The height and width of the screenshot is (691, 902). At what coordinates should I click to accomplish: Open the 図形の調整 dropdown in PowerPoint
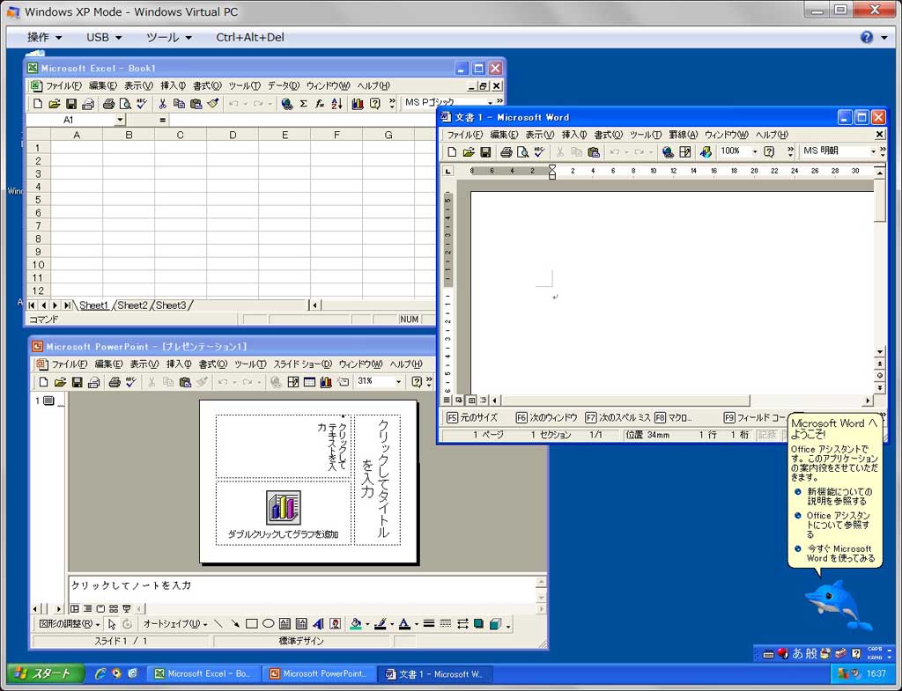point(69,624)
